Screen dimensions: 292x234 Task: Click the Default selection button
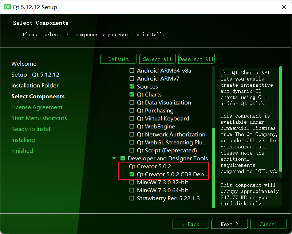[x=119, y=59]
